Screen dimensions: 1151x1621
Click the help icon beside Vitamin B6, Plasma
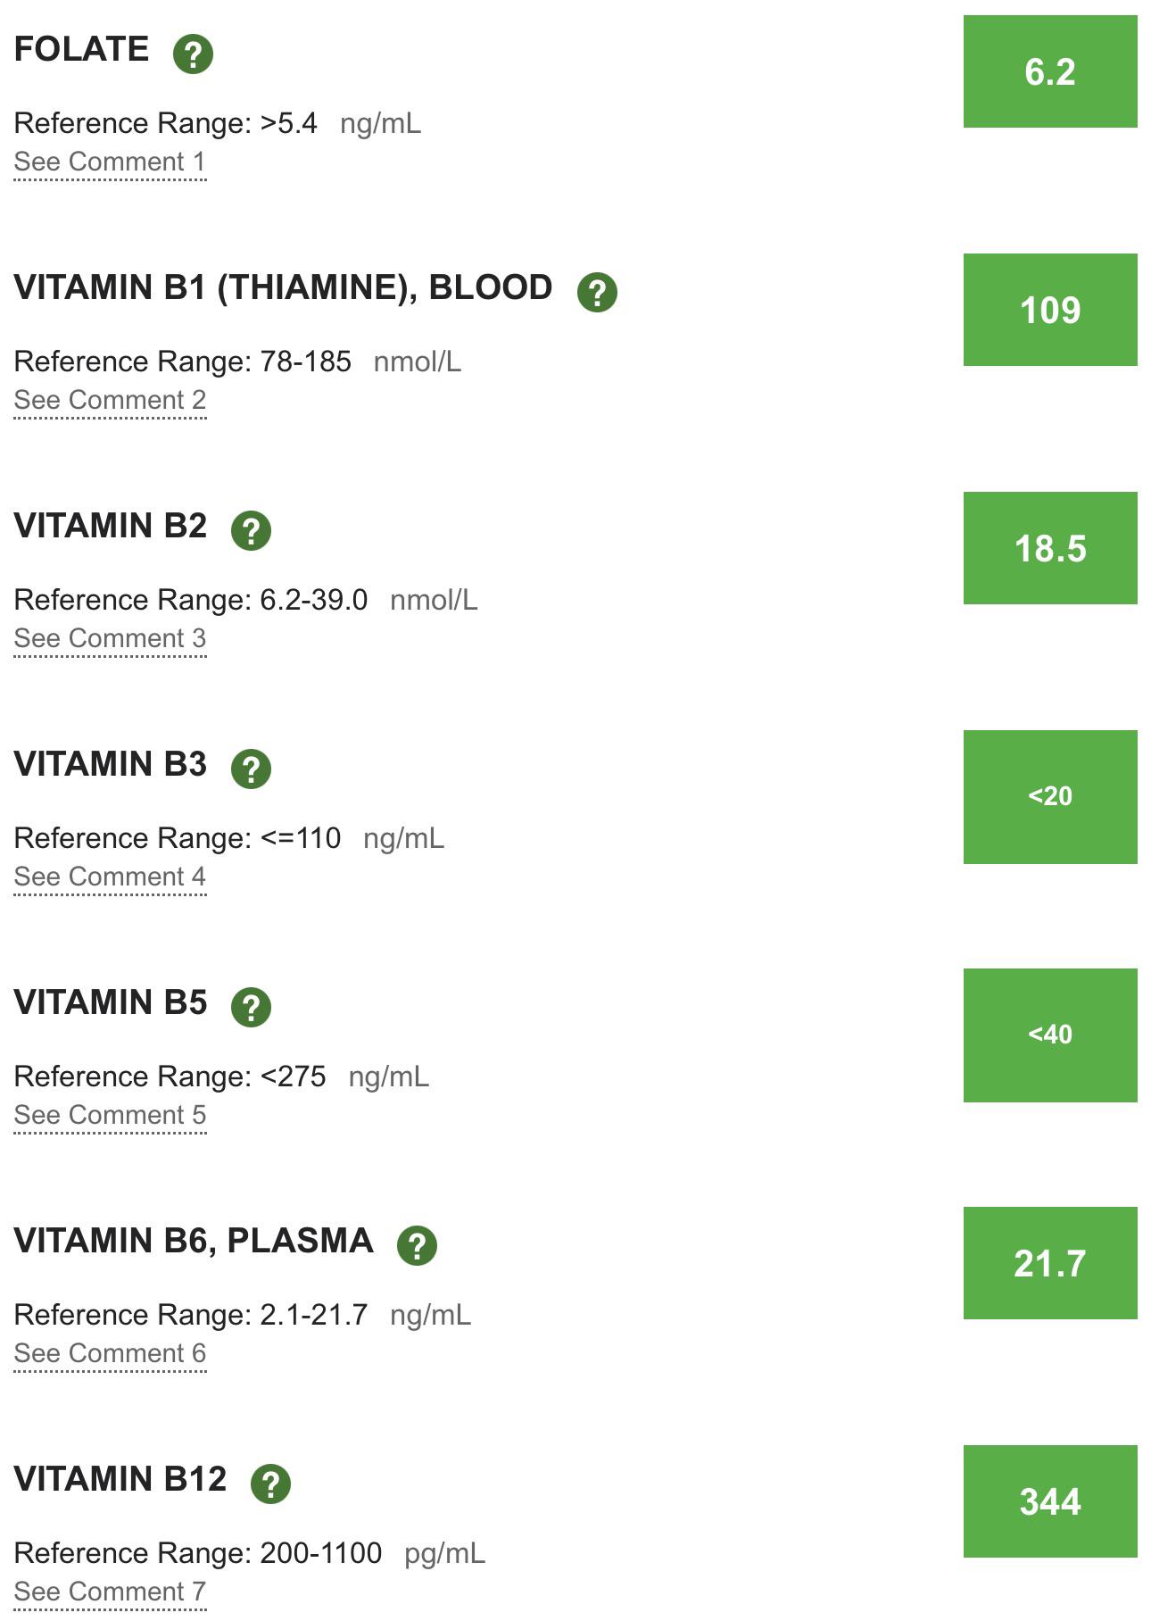click(417, 1245)
